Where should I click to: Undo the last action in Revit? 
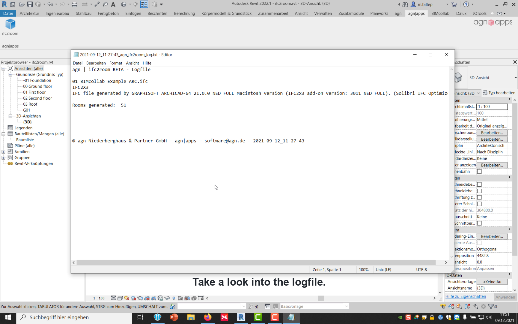[50, 4]
